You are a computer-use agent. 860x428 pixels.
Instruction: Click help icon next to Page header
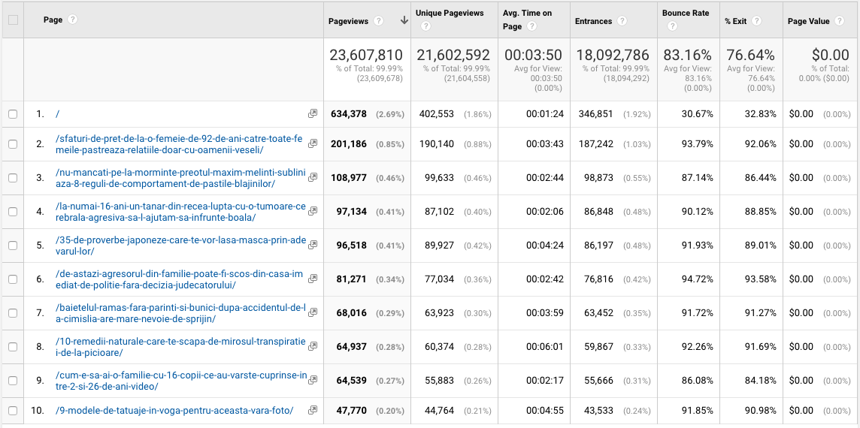point(73,20)
